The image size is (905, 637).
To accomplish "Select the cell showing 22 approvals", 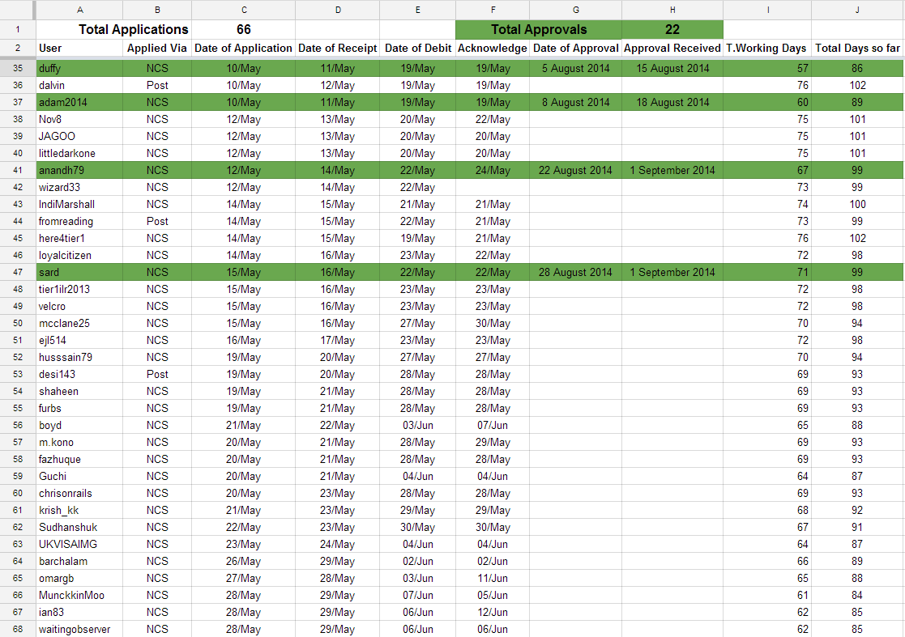I will pos(672,30).
